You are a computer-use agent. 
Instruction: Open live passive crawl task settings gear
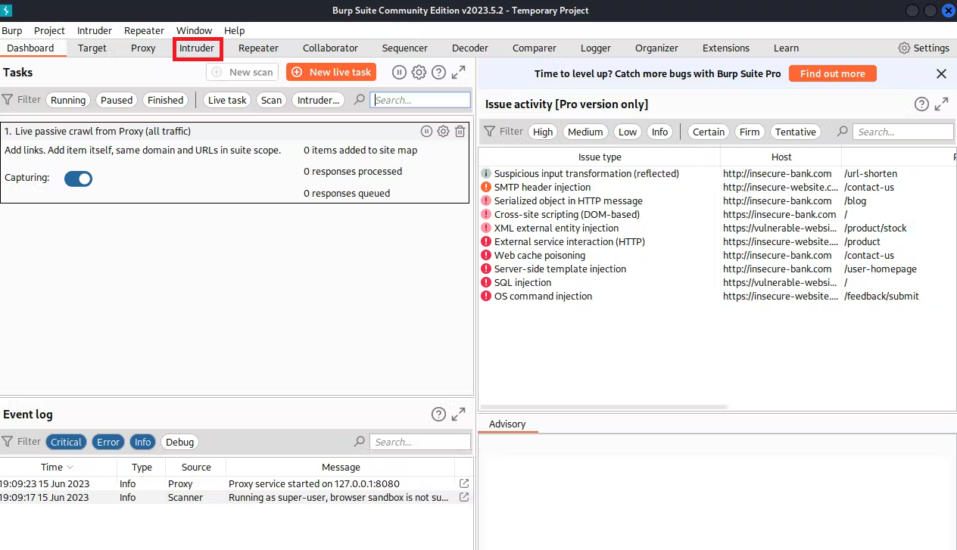click(443, 132)
